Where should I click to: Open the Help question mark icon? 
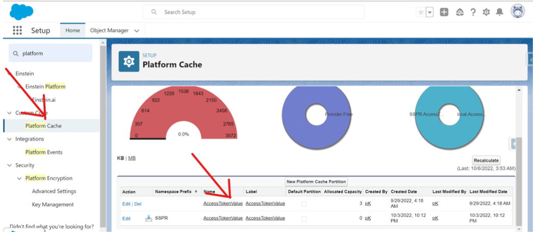click(473, 12)
